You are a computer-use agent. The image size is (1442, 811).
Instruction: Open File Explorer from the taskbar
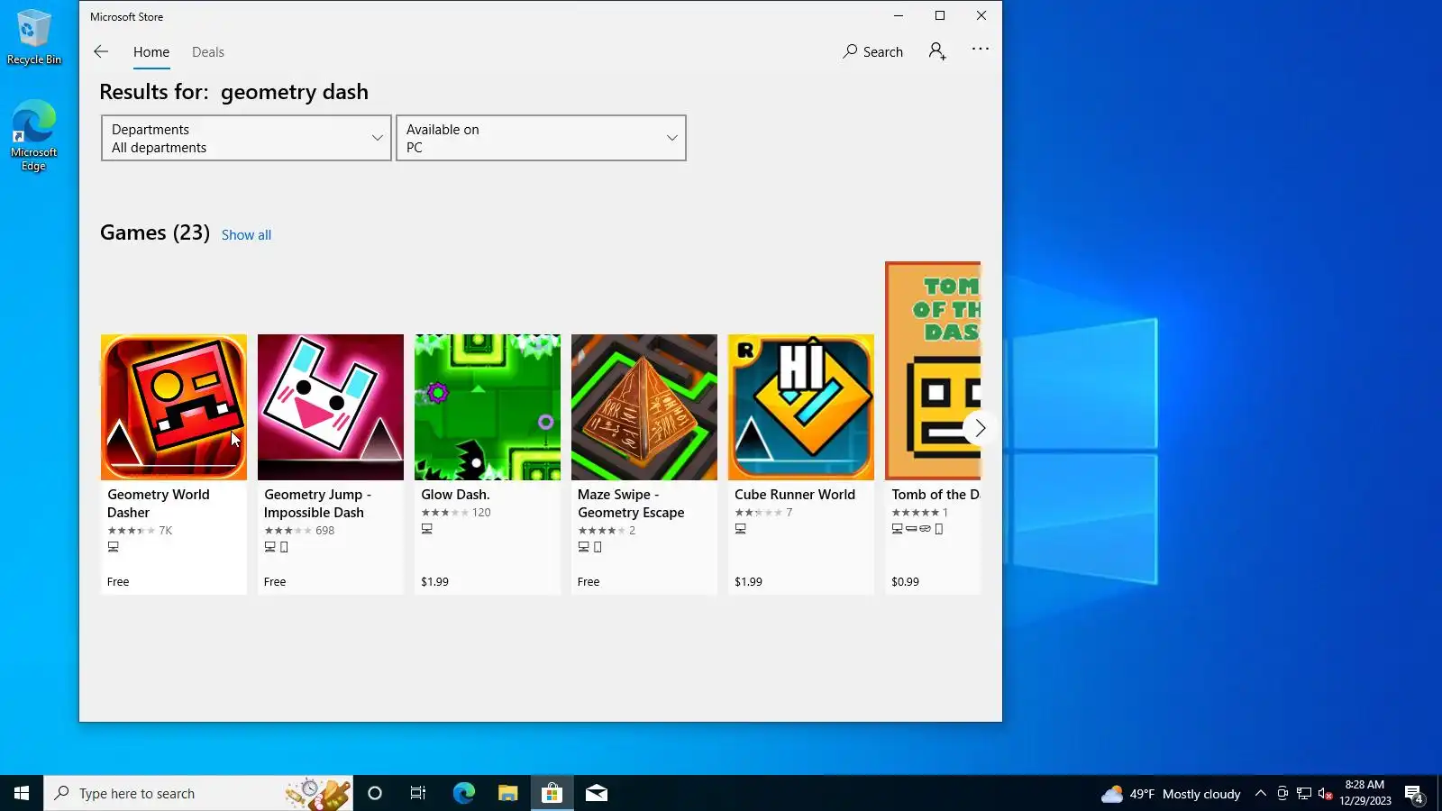[508, 793]
